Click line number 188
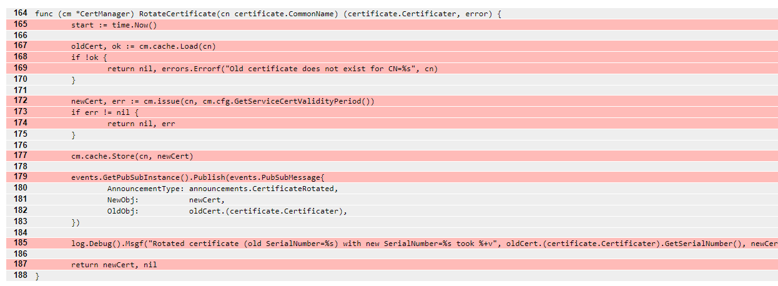This screenshot has height=286, width=778. [x=20, y=275]
